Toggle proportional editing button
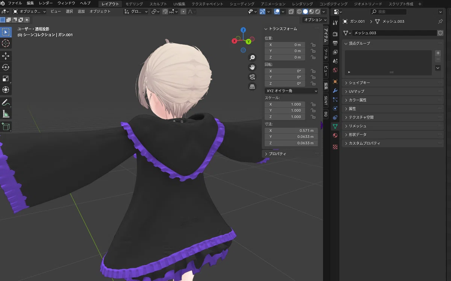The width and height of the screenshot is (451, 281). (183, 12)
